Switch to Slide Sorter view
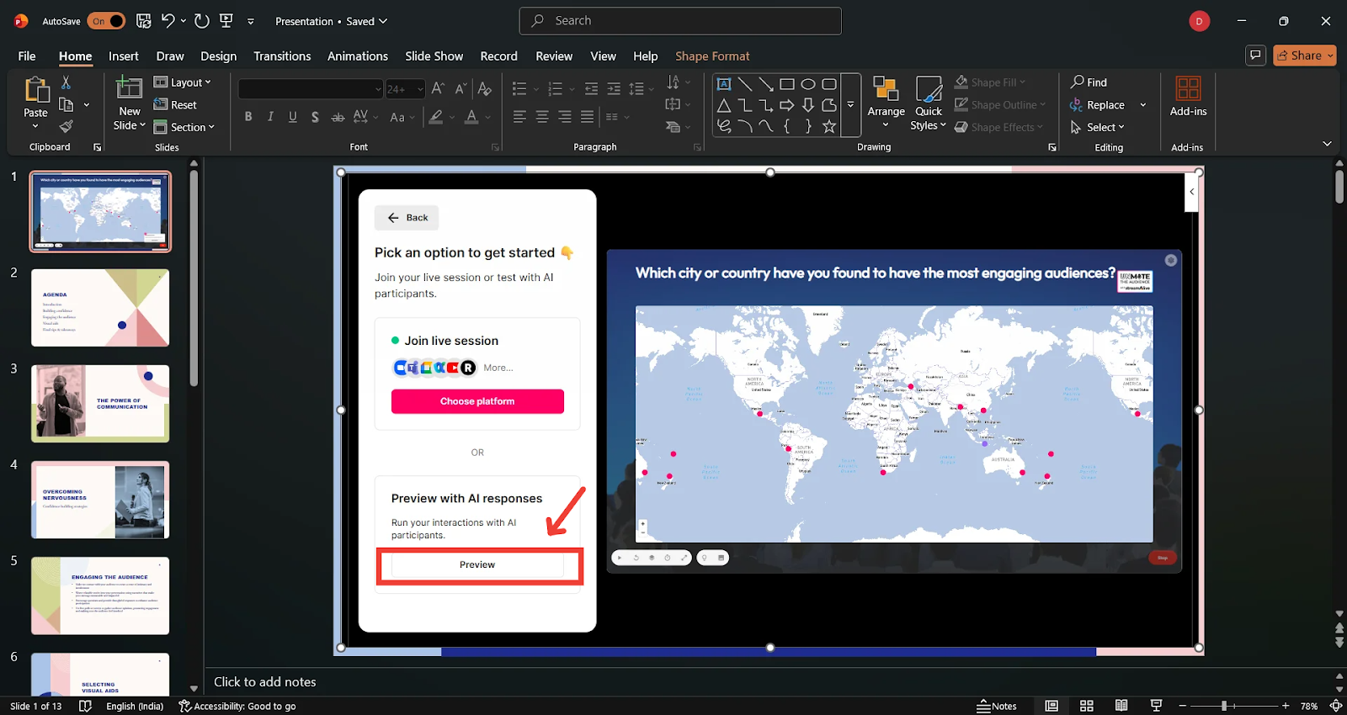The height and width of the screenshot is (715, 1347). coord(1087,706)
